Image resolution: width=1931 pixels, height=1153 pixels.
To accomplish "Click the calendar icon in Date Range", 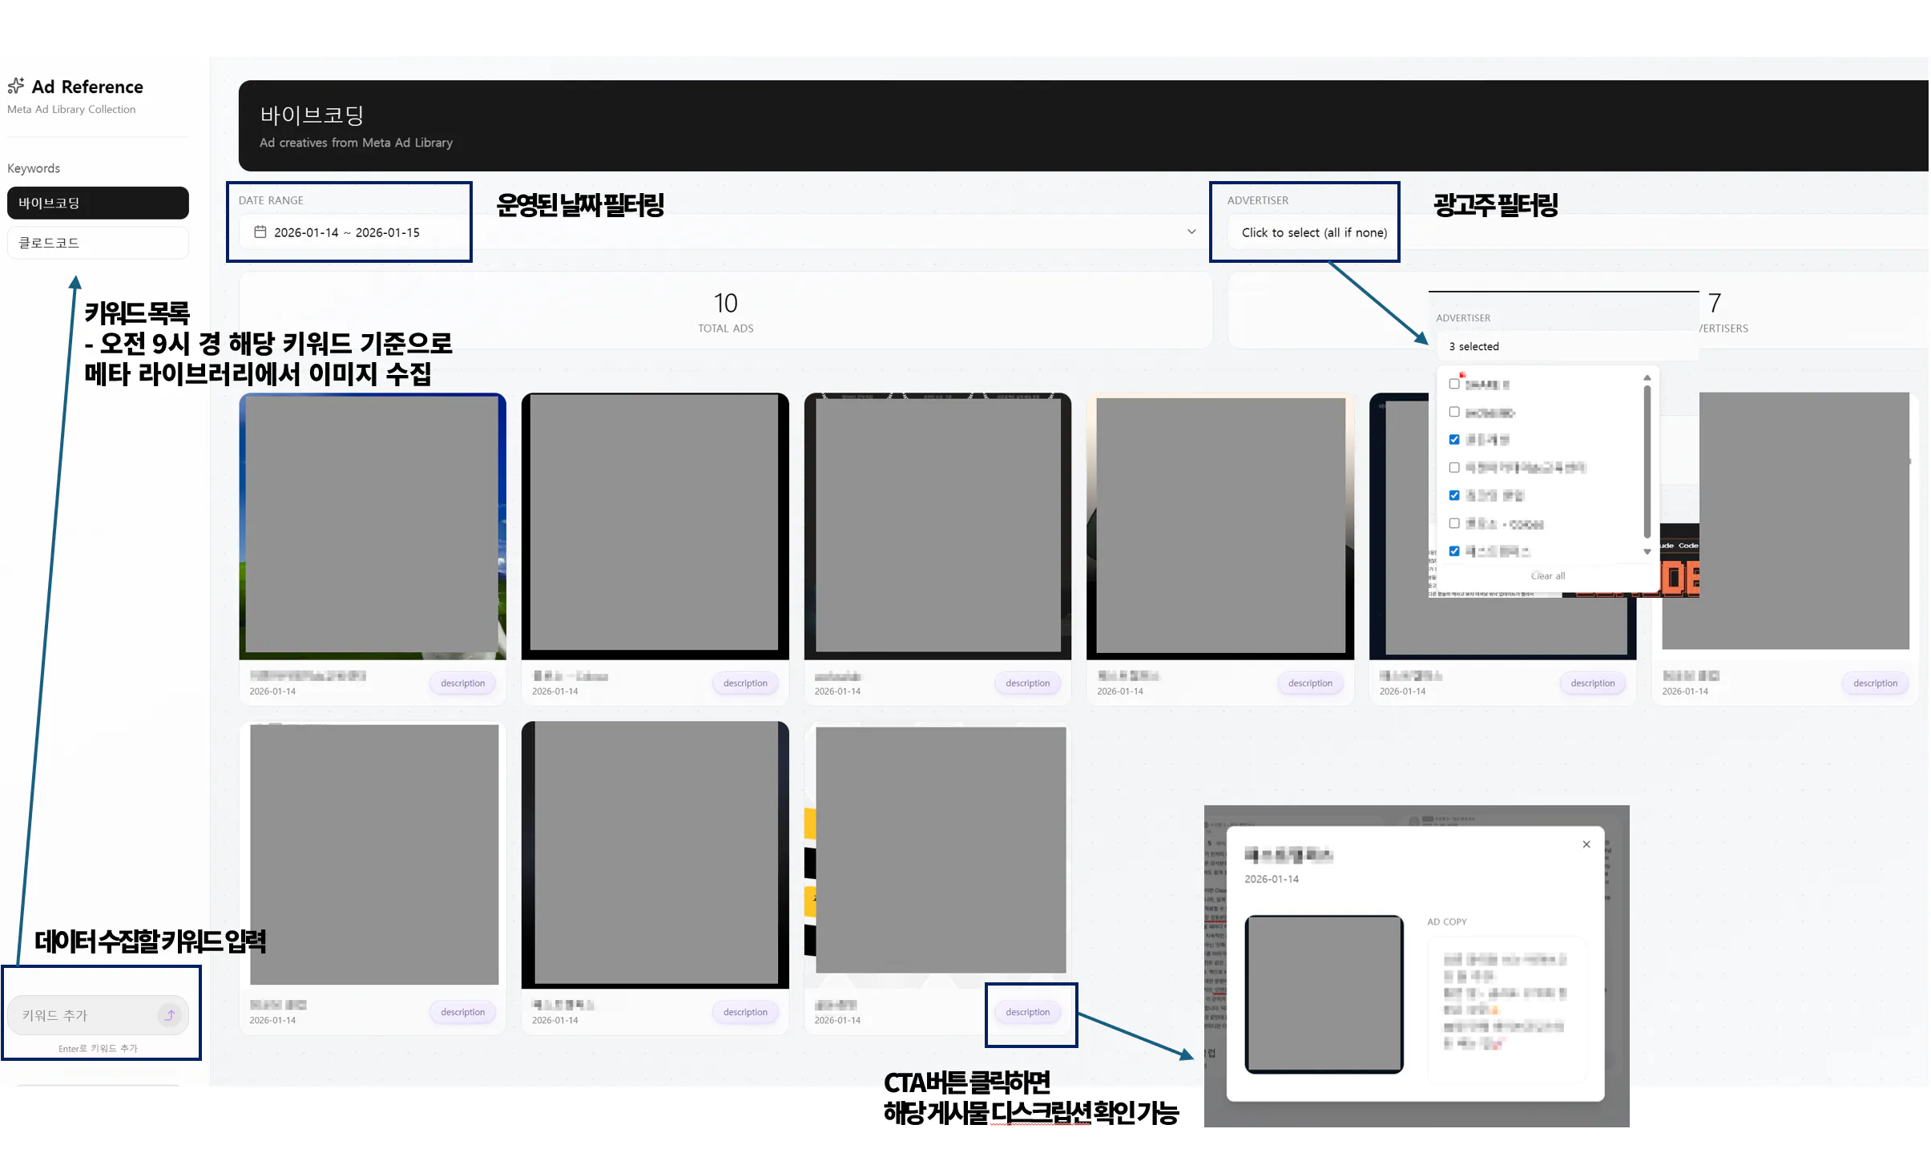I will 260,232.
